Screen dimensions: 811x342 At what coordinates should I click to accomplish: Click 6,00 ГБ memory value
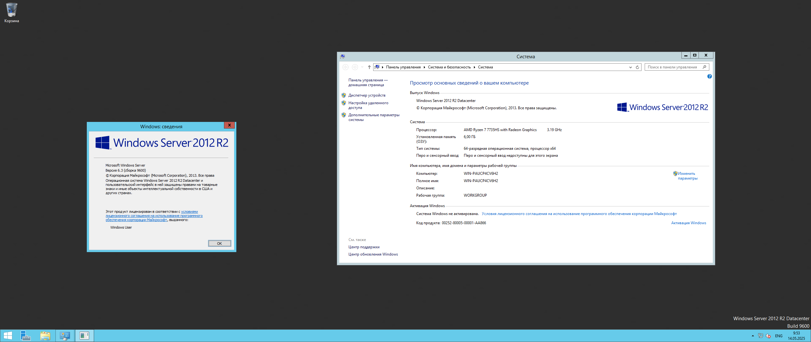pyautogui.click(x=469, y=137)
